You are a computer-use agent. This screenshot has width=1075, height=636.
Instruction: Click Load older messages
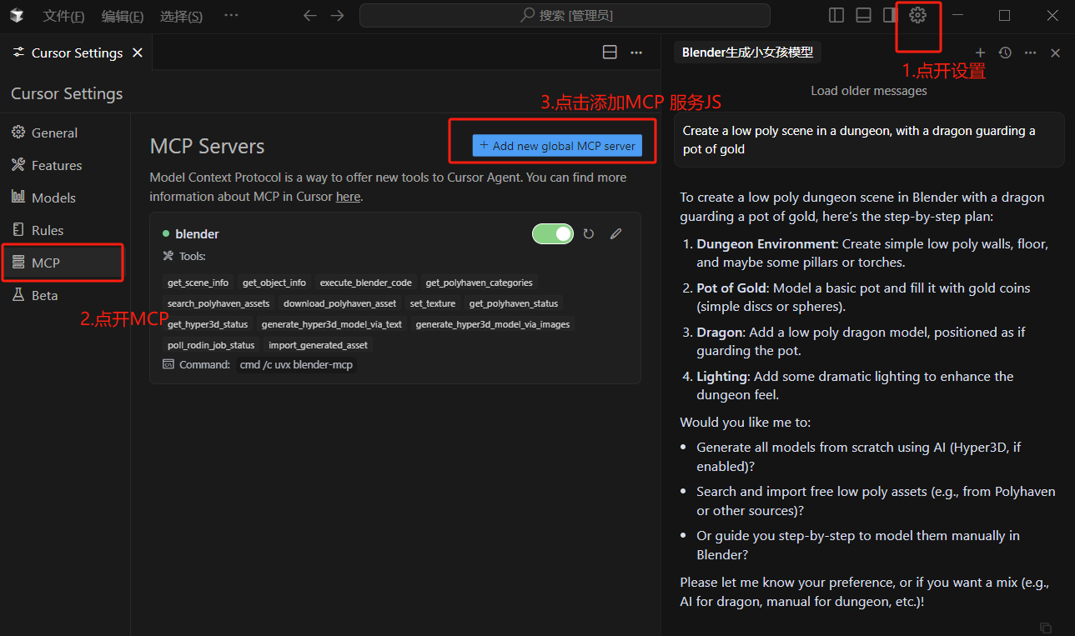coord(869,90)
